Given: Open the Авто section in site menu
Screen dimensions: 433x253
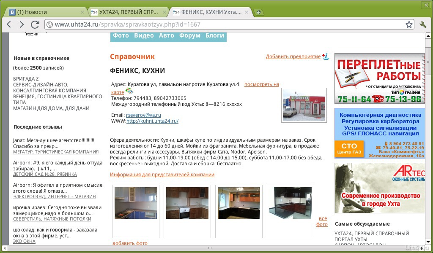Looking at the screenshot, I should 167,35.
